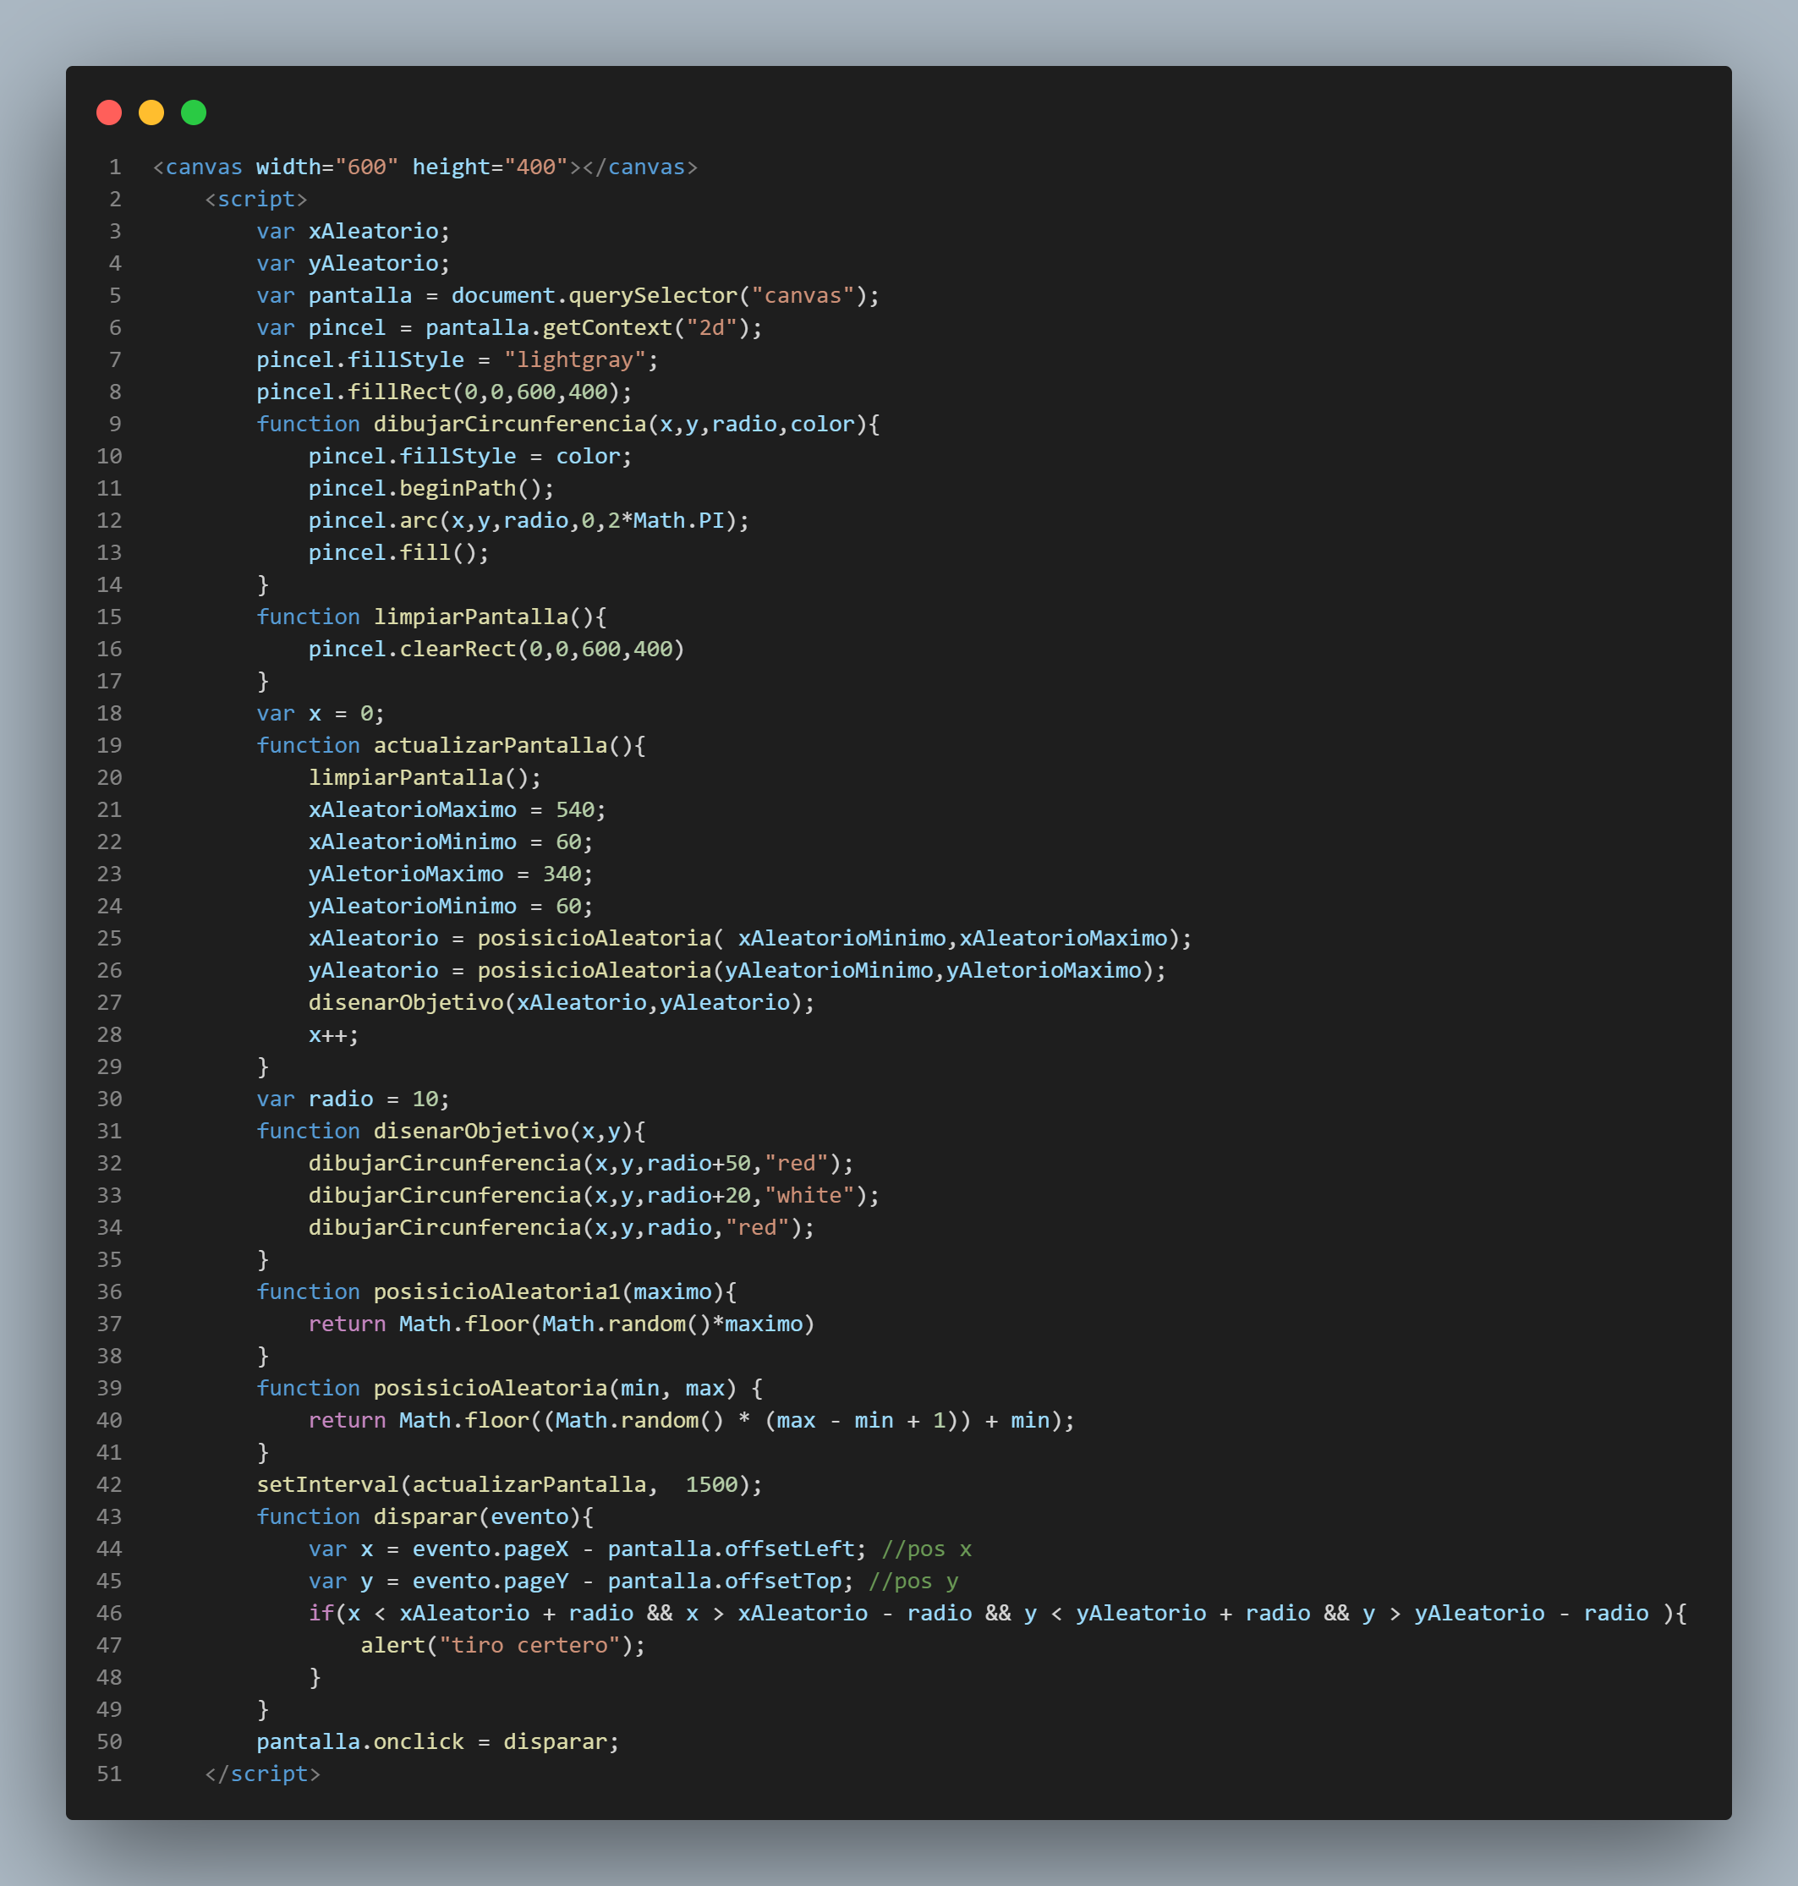Screen dimensions: 1798x1886
Task: Click 'var xAleatorio;' declaration
Action: point(353,231)
